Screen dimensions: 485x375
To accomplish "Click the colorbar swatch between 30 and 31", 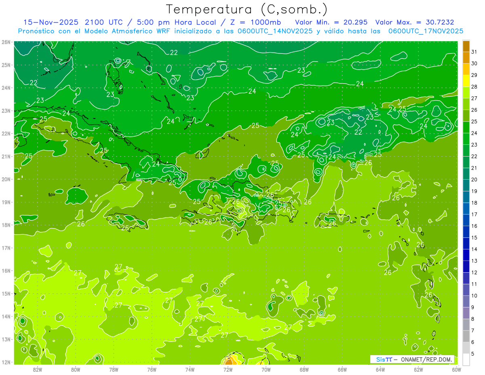I will [466, 58].
